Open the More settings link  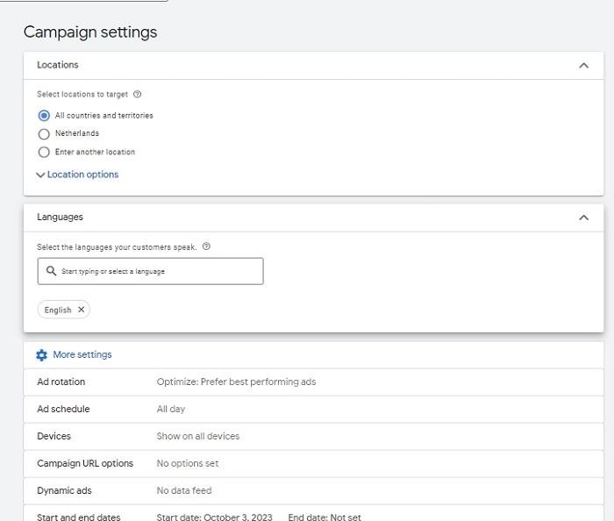(x=82, y=355)
